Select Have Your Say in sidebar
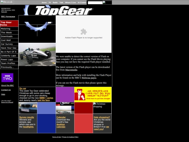 point(9,48)
